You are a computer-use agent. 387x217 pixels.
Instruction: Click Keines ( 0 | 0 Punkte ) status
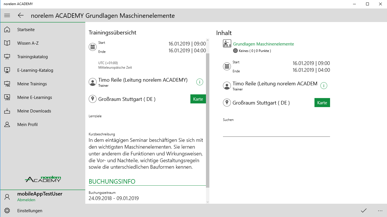(x=255, y=51)
